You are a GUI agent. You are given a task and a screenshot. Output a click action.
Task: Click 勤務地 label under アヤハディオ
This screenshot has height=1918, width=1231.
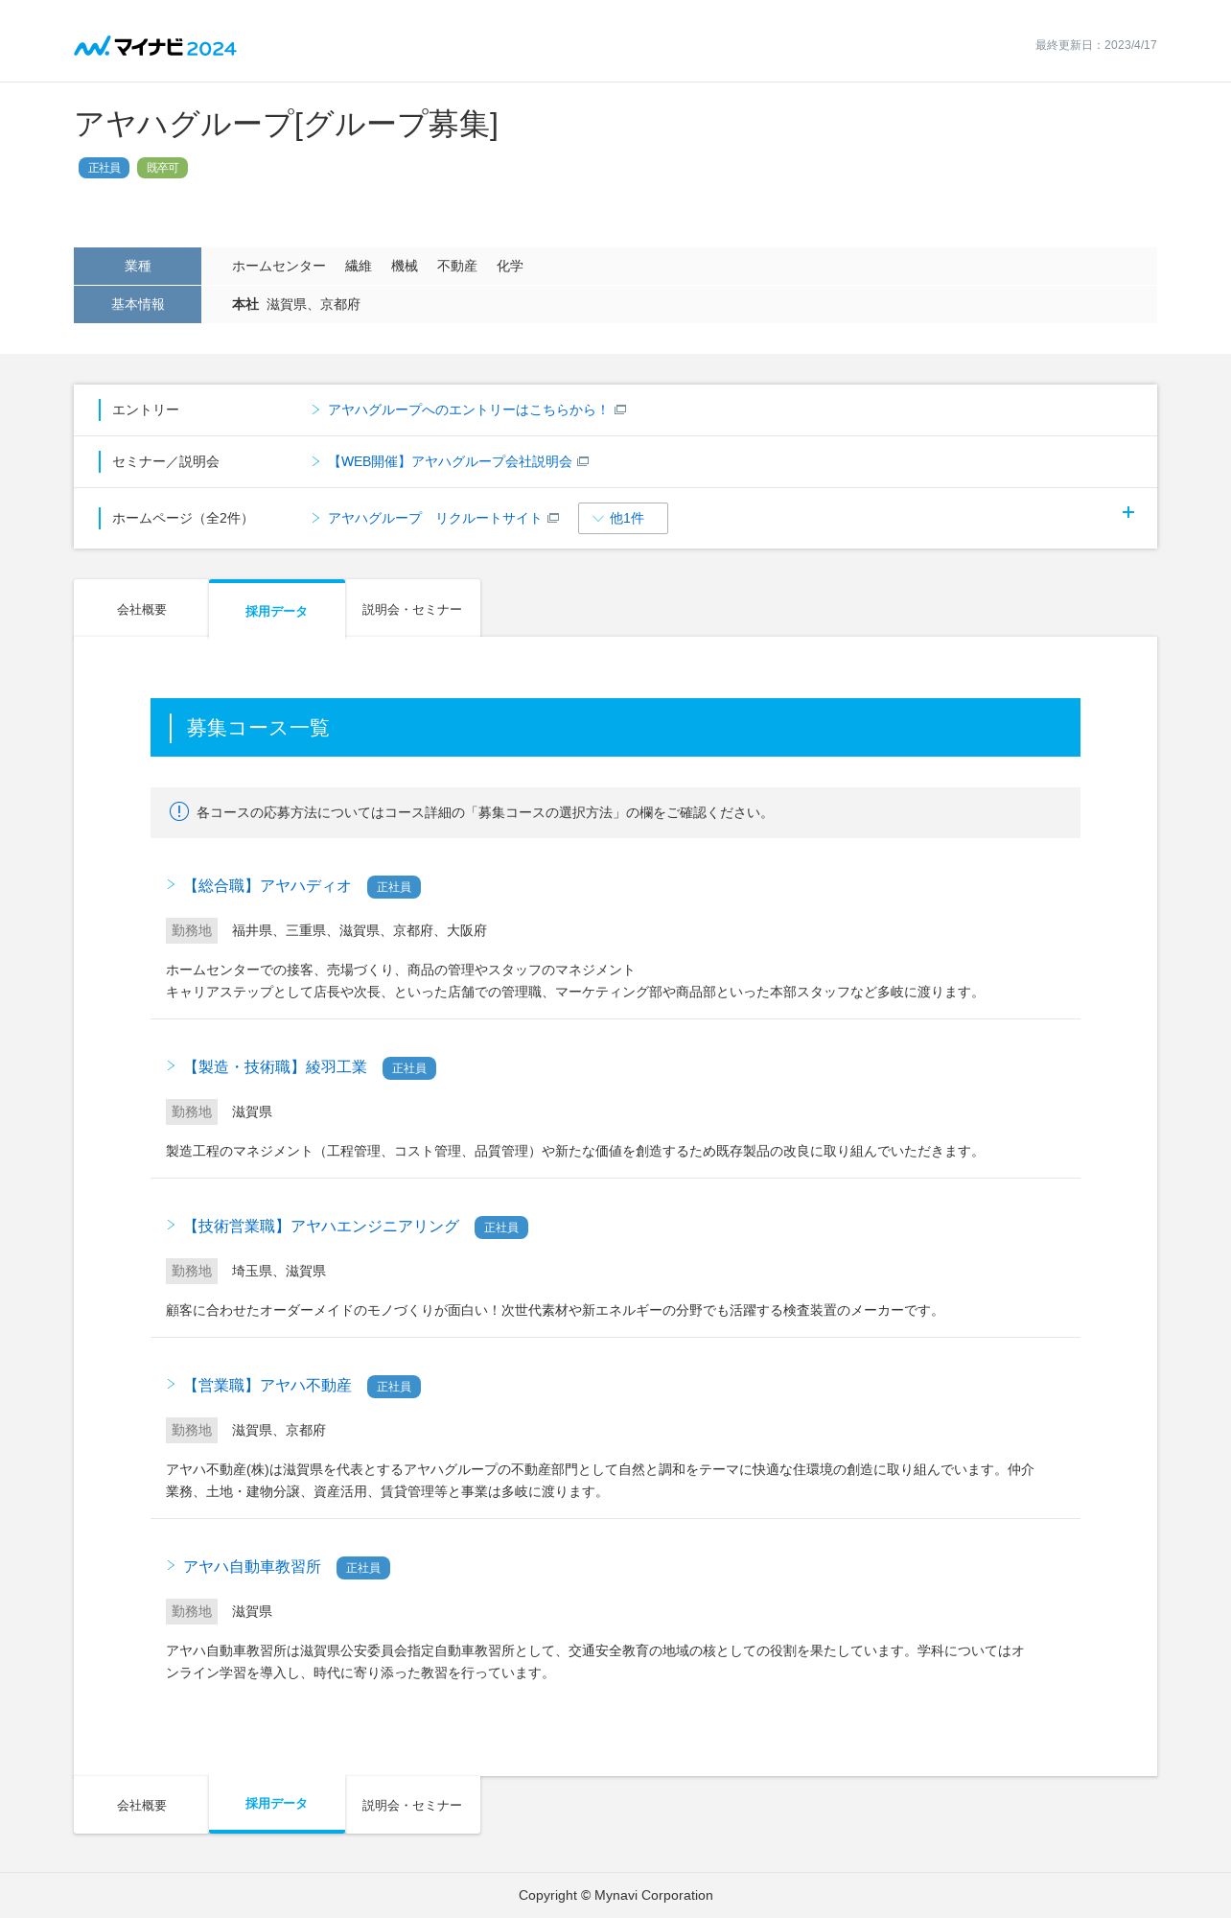(x=192, y=930)
